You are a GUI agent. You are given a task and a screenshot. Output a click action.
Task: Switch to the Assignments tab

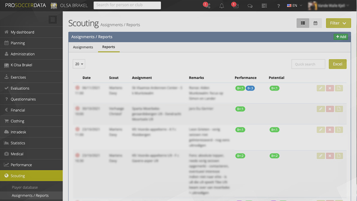(83, 47)
